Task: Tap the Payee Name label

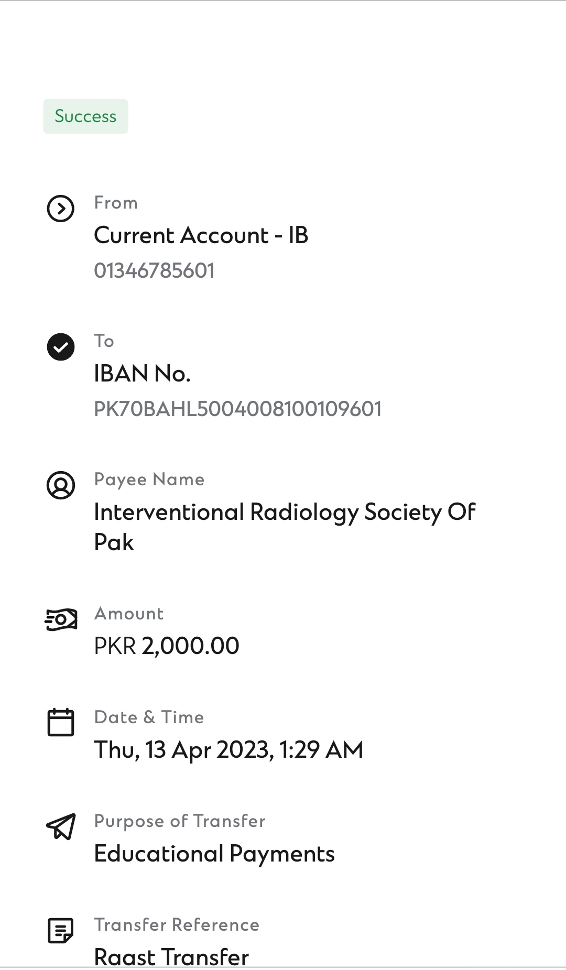Action: (x=149, y=479)
